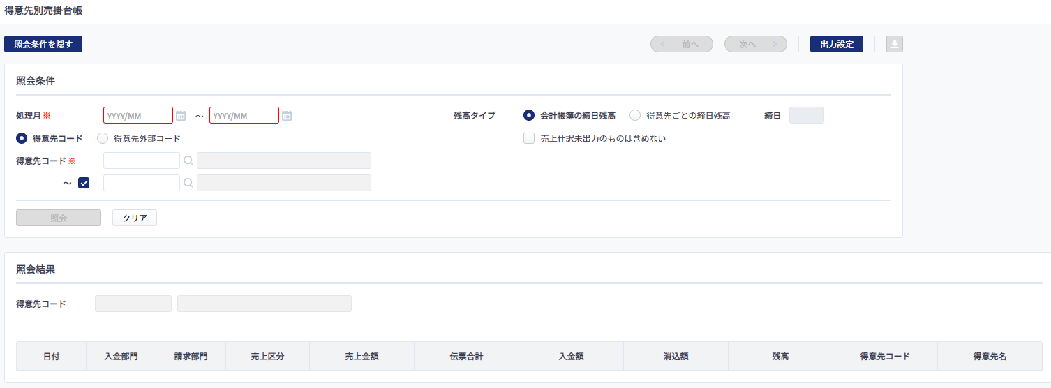Click the download icon button
The width and height of the screenshot is (1051, 388).
pos(895,44)
